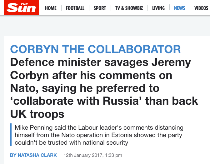The image size is (210, 164).
Task: Click the Defence minister savages headline line
Action: pos(100,62)
